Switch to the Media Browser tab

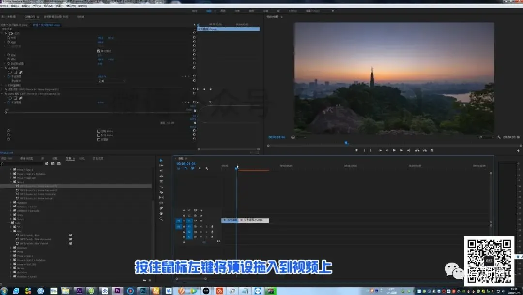point(27,159)
